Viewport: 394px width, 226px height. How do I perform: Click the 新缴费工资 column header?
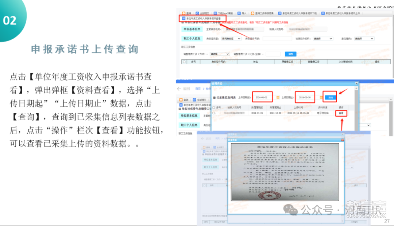[314, 62]
